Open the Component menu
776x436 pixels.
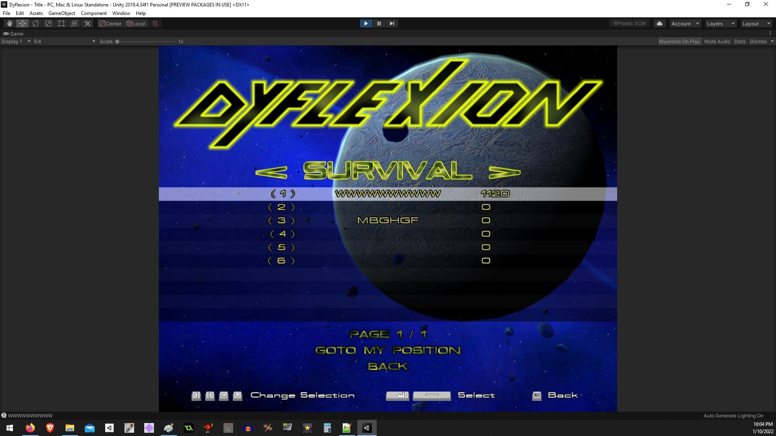click(94, 13)
